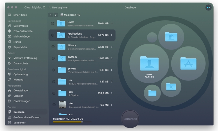Click the Papierkörbe trash icon
The height and width of the screenshot is (131, 218).
(10, 47)
